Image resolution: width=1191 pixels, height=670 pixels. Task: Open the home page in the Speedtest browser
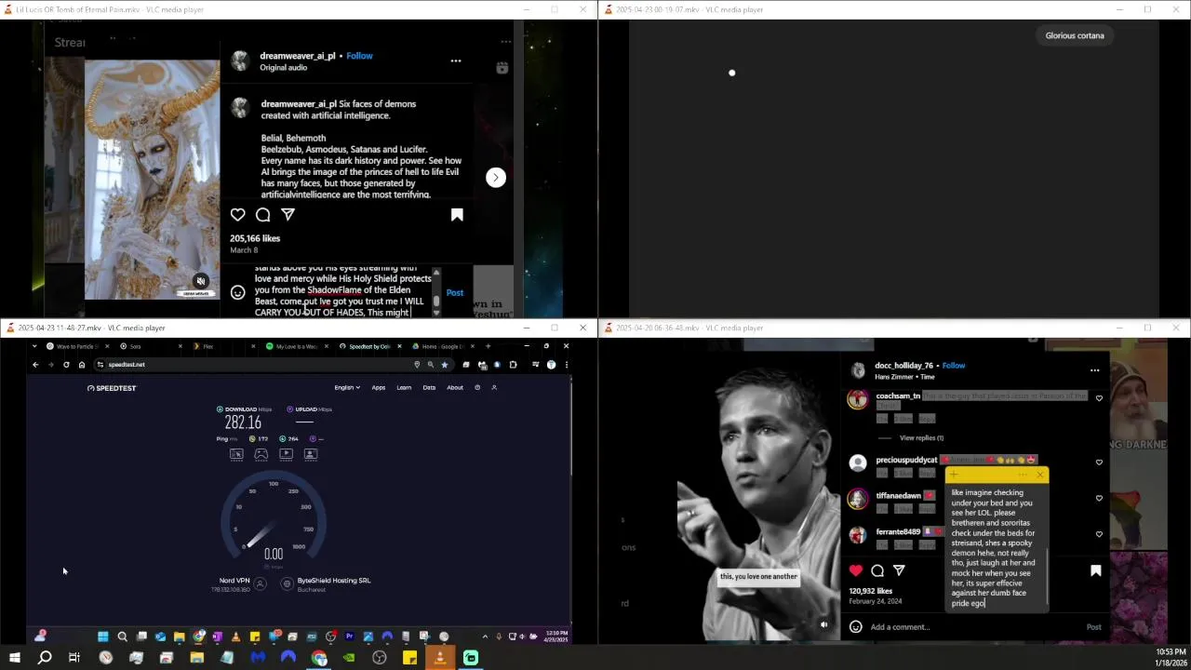tap(82, 365)
